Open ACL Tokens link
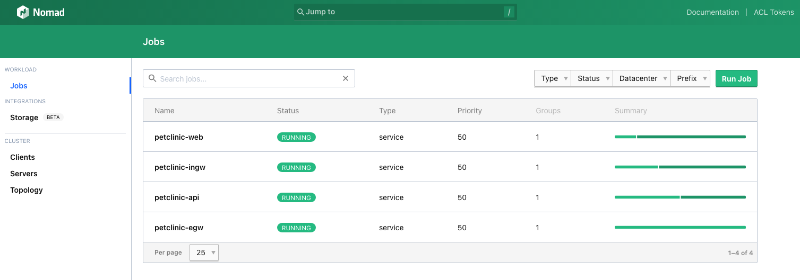Viewport: 800px width, 280px height. [774, 12]
